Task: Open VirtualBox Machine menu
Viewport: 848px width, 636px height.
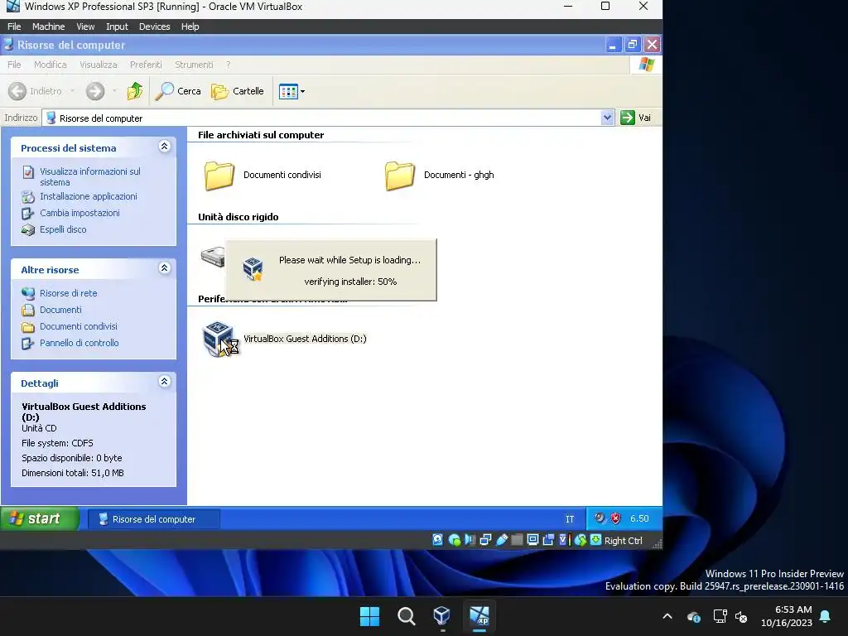Action: click(x=48, y=26)
